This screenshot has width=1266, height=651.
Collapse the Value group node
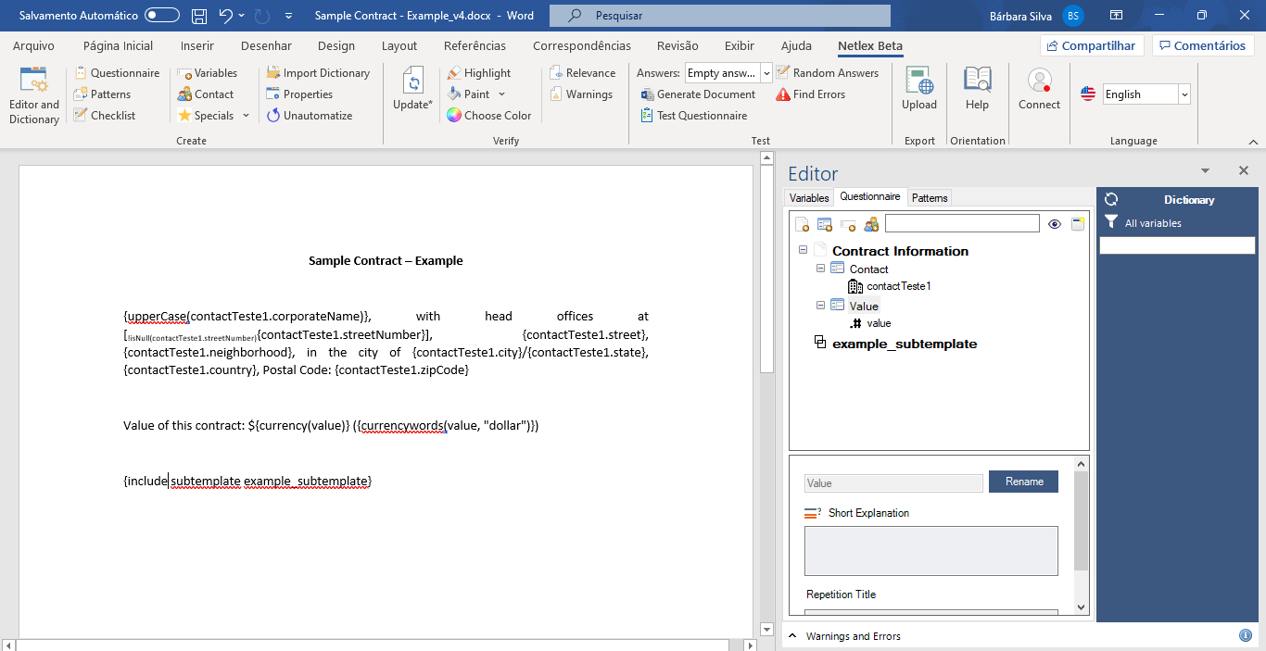coord(820,305)
